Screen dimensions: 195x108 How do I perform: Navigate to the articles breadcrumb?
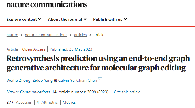tap(80, 35)
